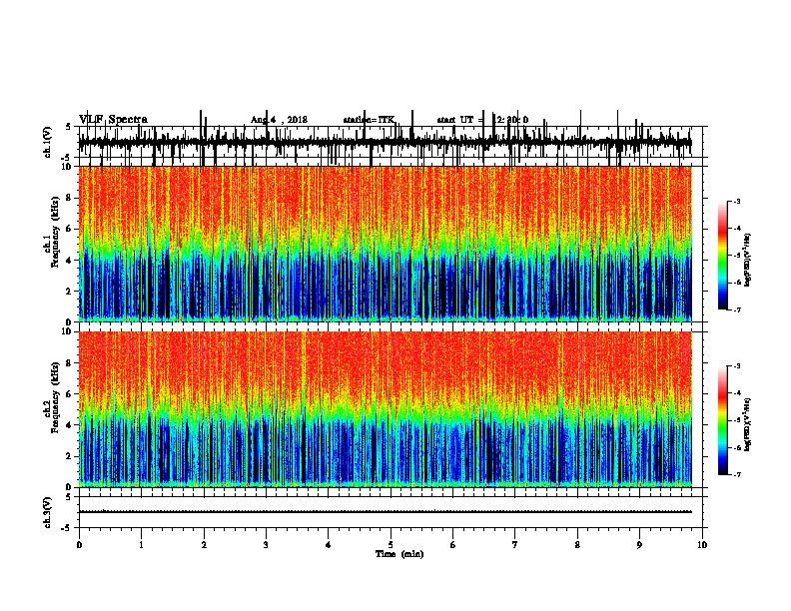The image size is (791, 611).
Task: Click the ch.1 frequency tick label '6'
Action: 71,229
